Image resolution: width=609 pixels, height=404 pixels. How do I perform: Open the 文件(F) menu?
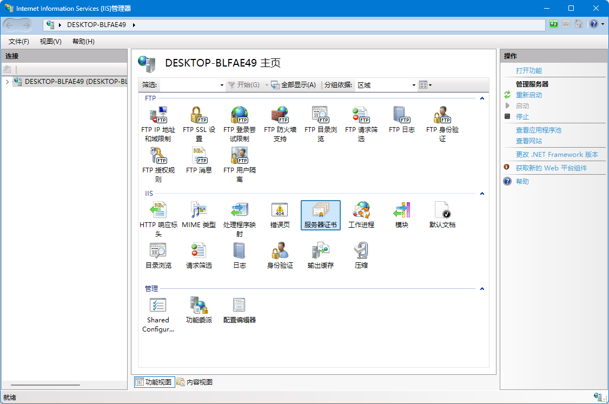(18, 42)
